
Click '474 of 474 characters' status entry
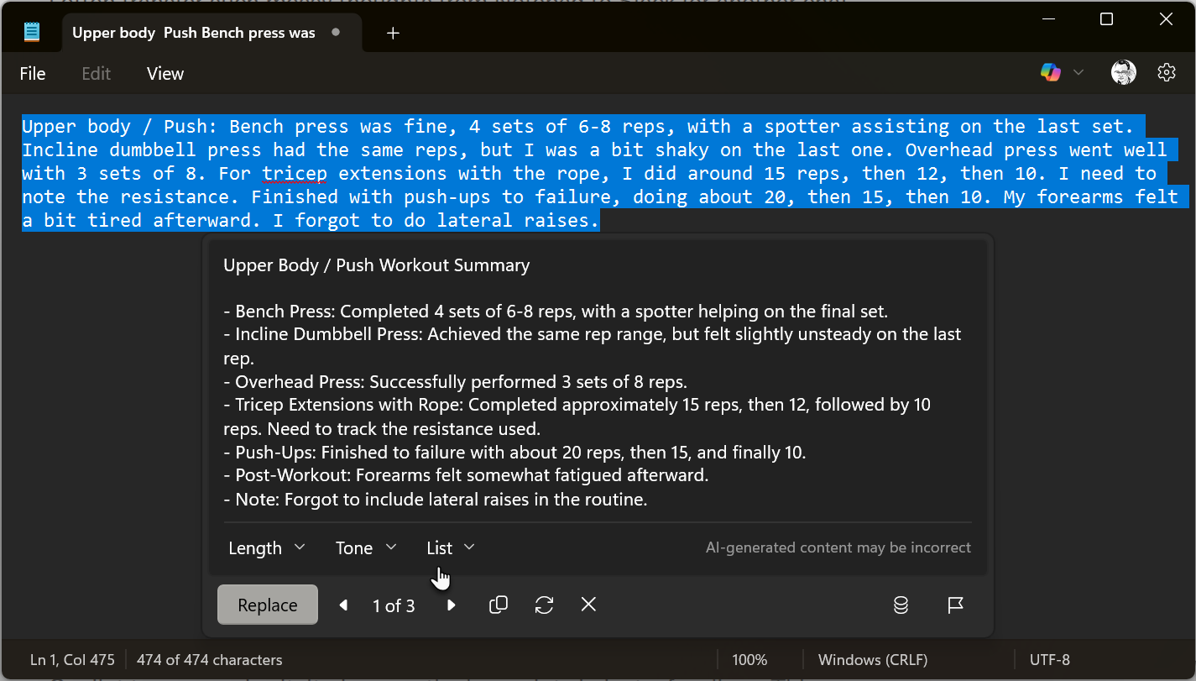(x=210, y=660)
